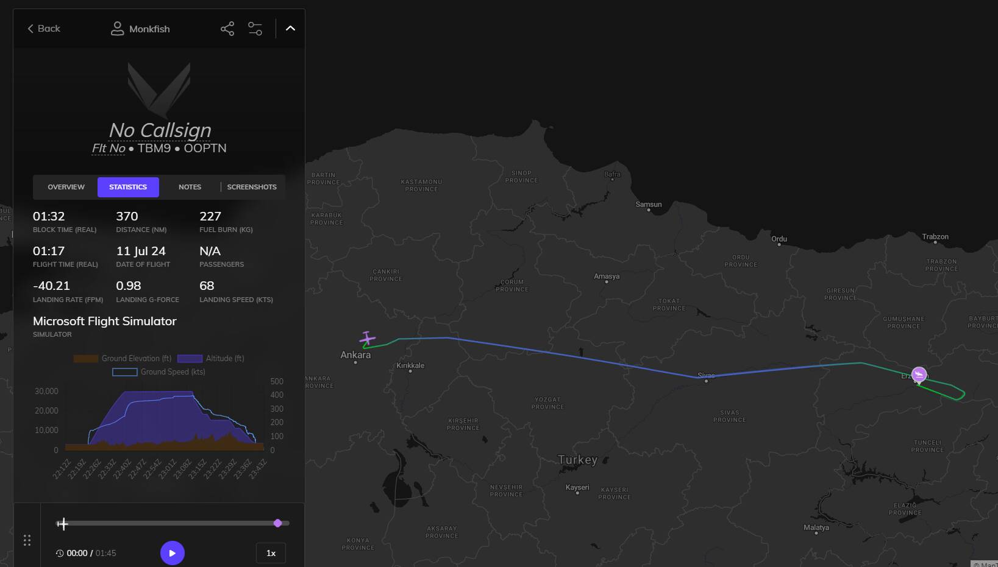This screenshot has width=998, height=567.
Task: Open the filter settings sliders icon
Action: [255, 29]
